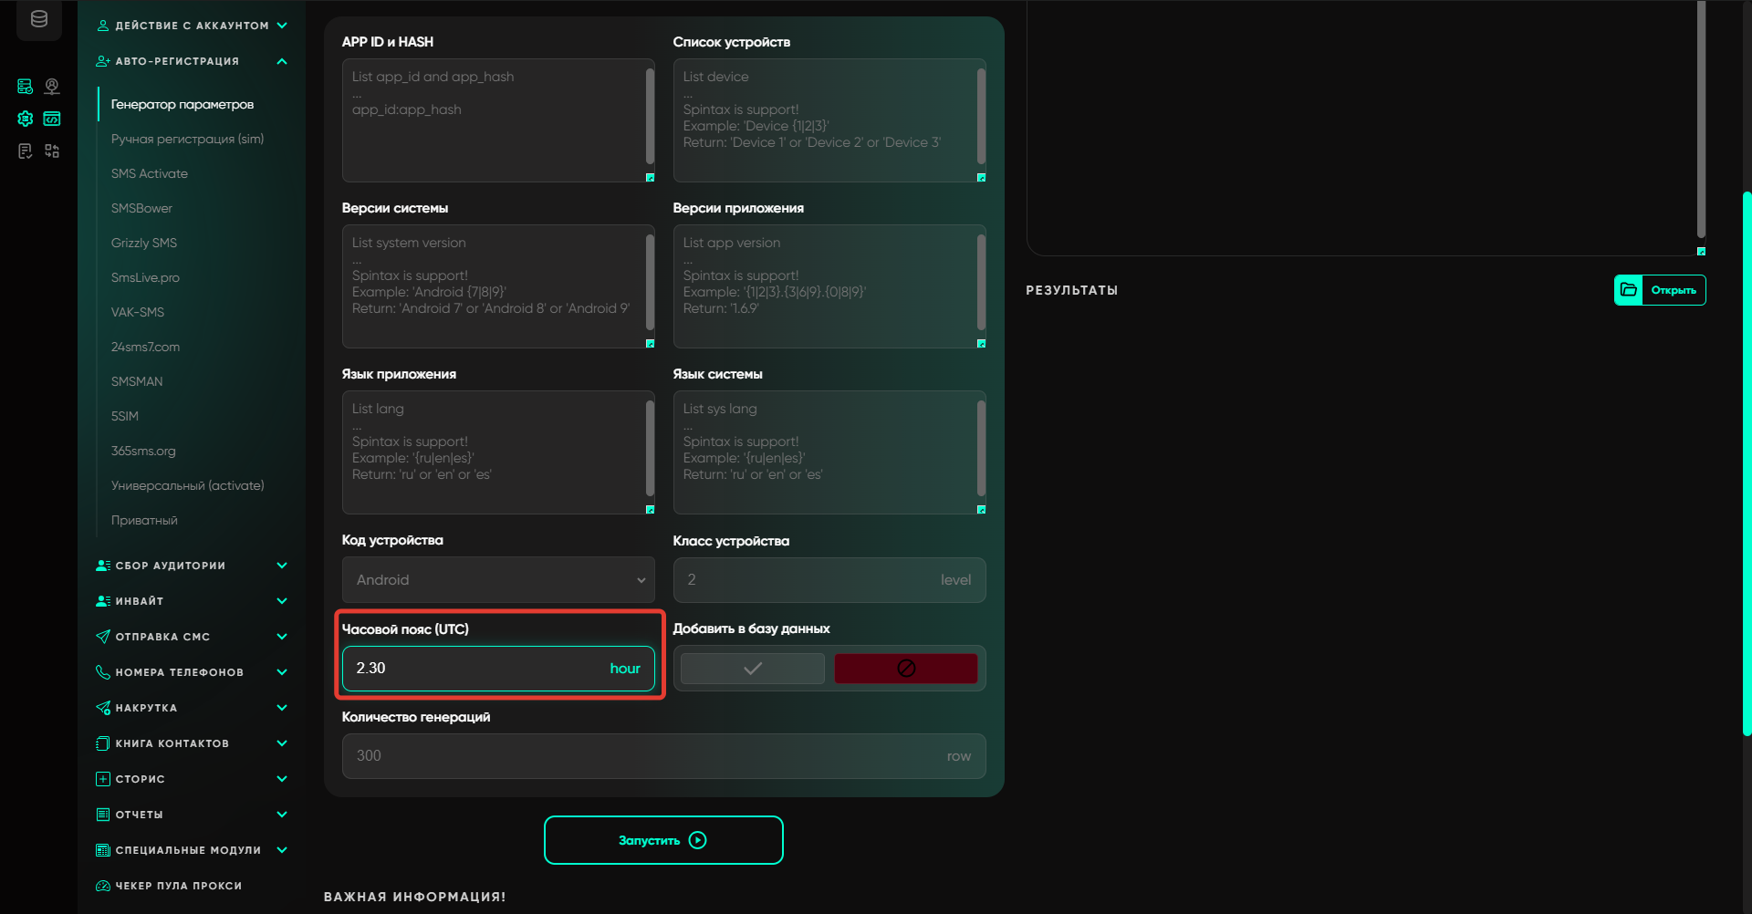1752x914 pixels.
Task: Enable adding to database with checkmark toggle
Action: tap(753, 669)
